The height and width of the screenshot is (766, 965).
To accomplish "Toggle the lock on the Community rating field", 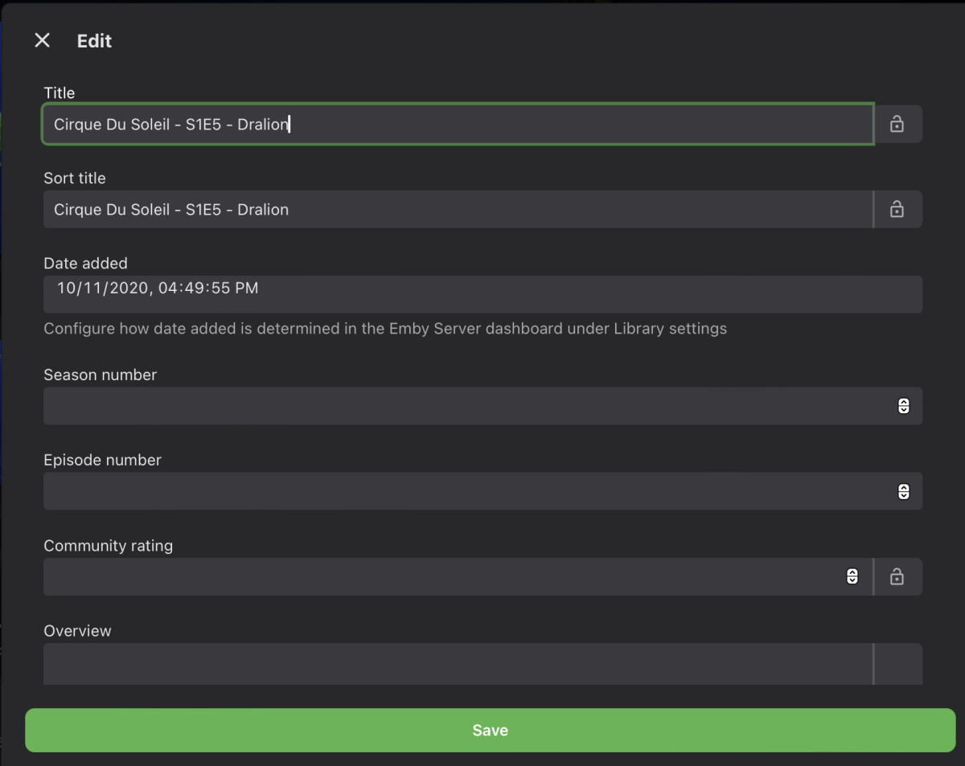I will (897, 576).
